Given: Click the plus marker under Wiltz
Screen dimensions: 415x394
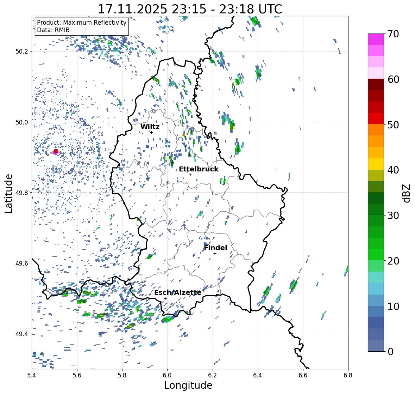Looking at the screenshot, I should pos(152,132).
